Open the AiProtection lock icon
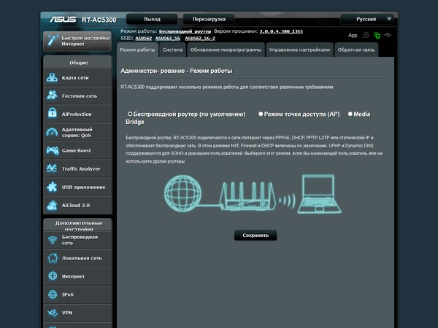This screenshot has width=438, height=328. (x=52, y=114)
